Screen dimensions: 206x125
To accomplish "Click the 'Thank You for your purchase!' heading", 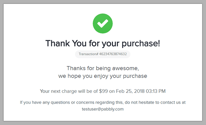I will coord(103,43).
